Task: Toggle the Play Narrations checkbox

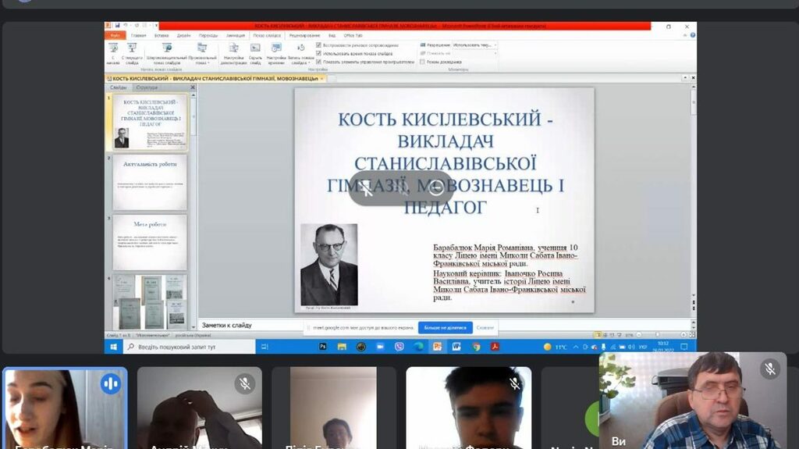Action: pos(318,45)
